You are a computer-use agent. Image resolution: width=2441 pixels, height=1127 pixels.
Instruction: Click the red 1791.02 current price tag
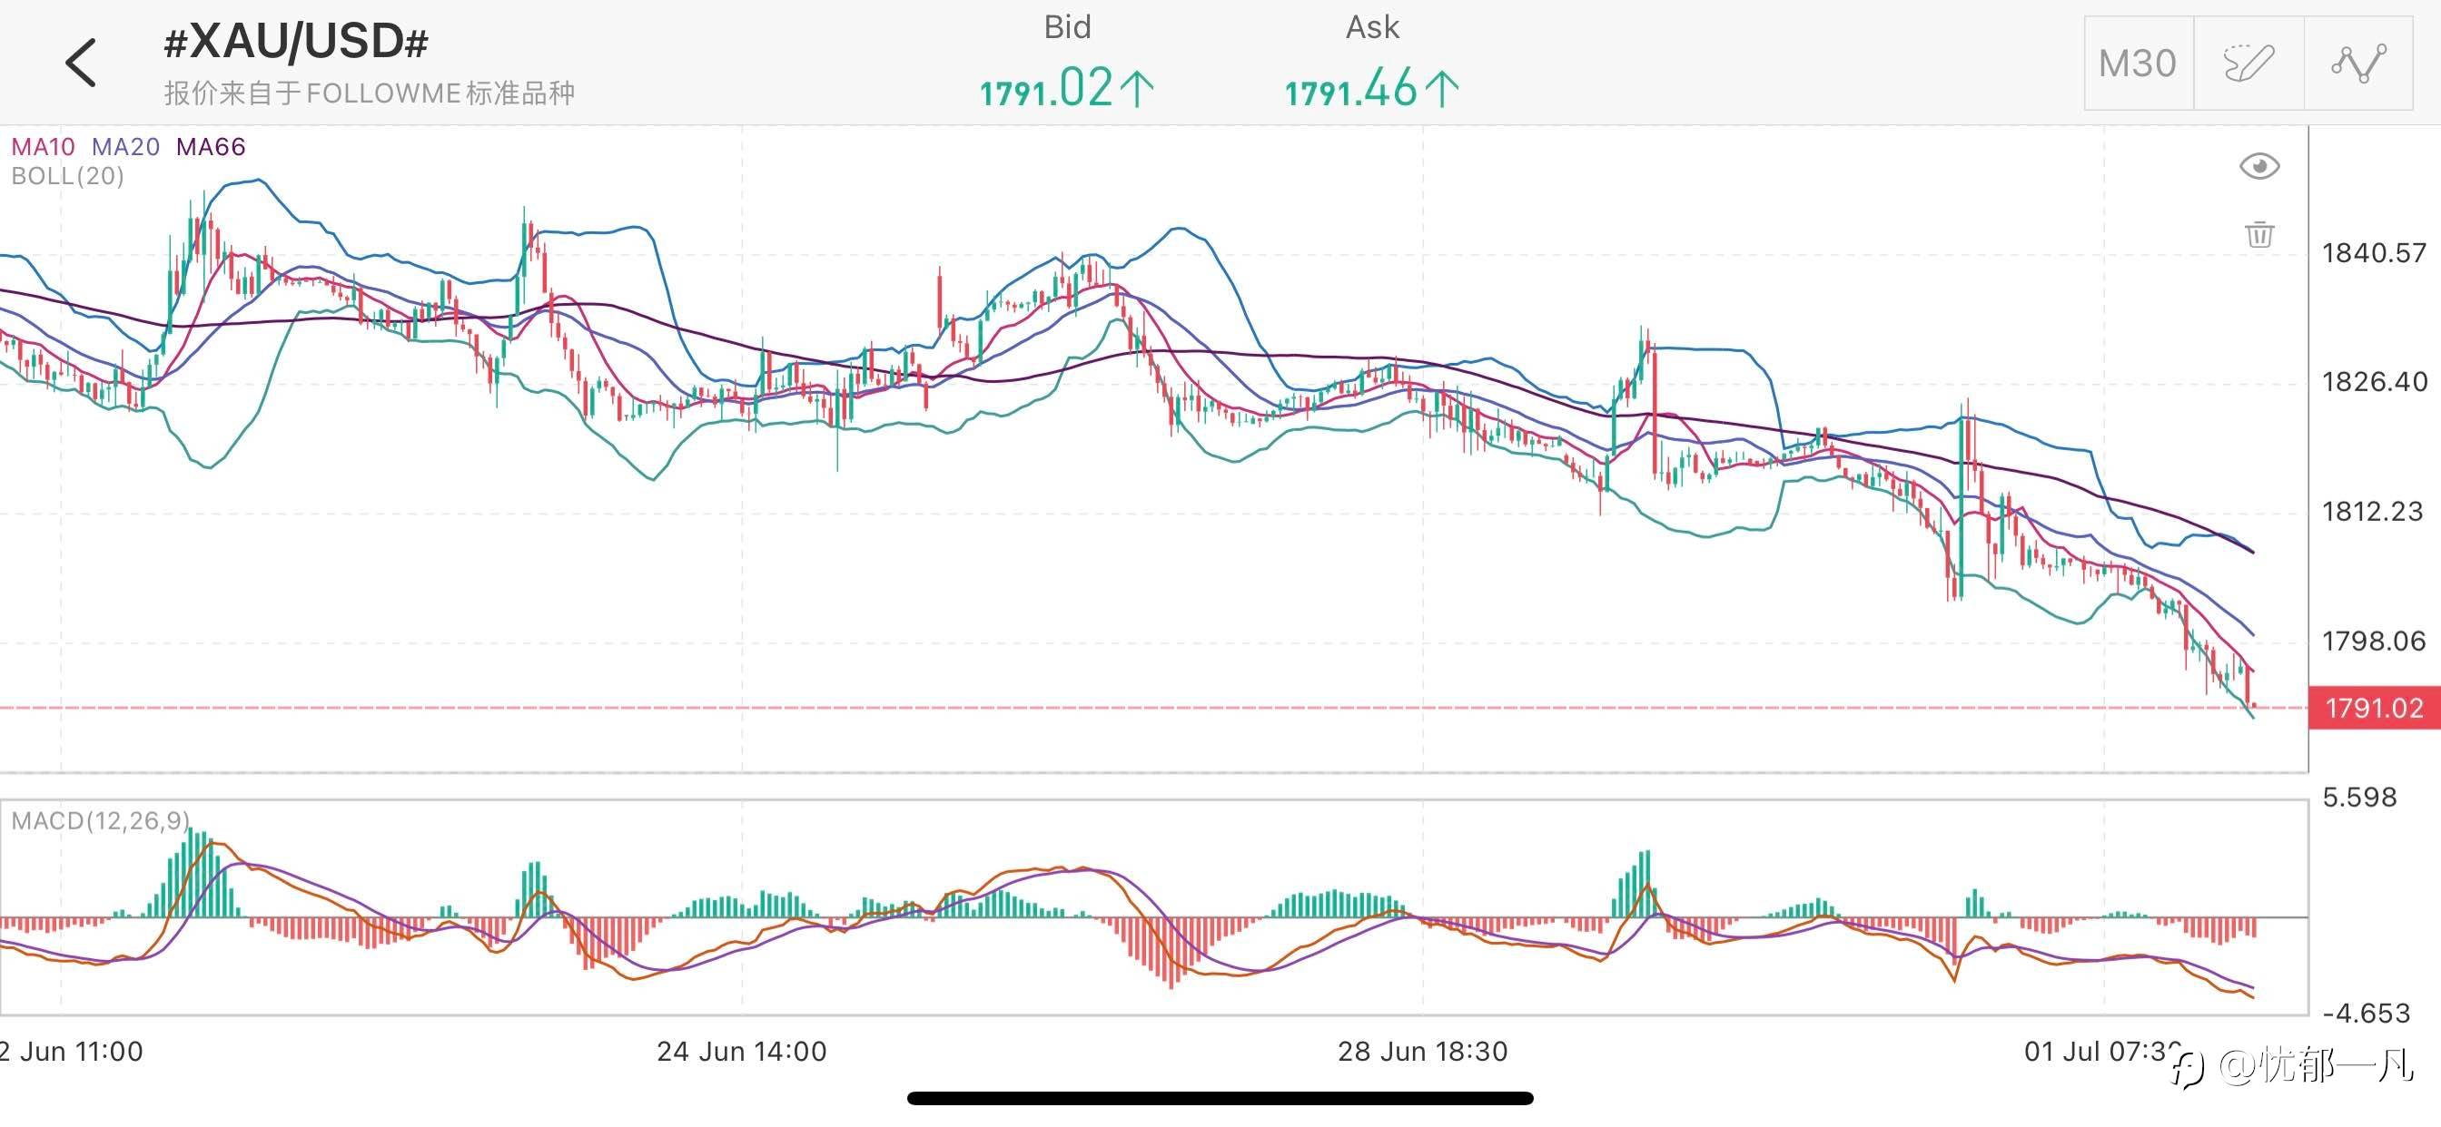pyautogui.click(x=2373, y=708)
